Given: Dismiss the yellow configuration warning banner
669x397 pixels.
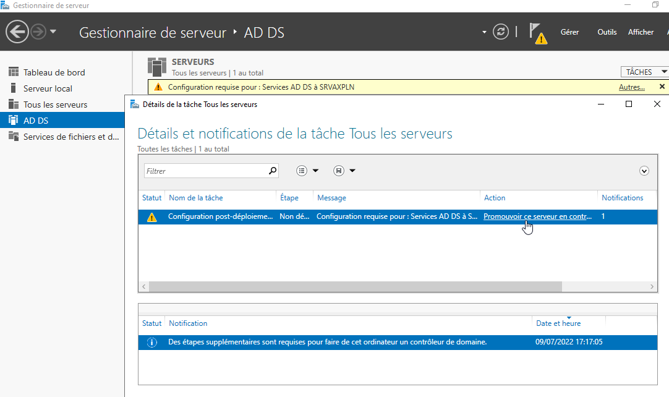Looking at the screenshot, I should tap(662, 87).
